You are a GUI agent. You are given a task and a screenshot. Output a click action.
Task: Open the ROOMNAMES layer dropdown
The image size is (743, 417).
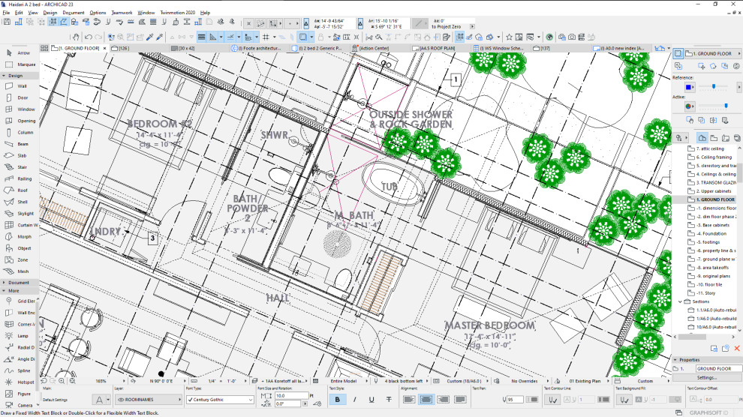coord(149,400)
